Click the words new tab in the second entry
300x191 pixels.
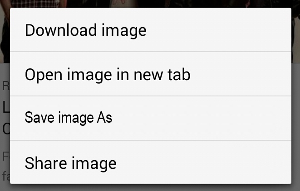click(x=162, y=74)
